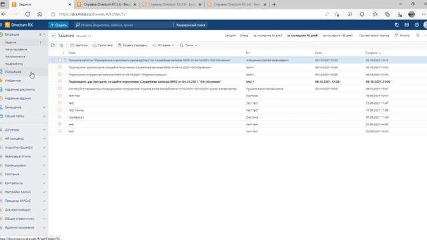Open the Карточка toolbar item

click(79, 45)
